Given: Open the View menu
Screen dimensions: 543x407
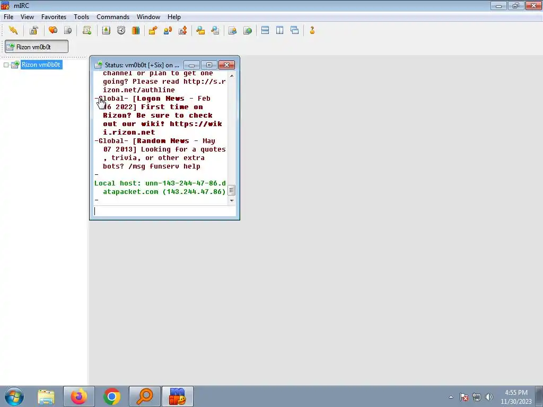Looking at the screenshot, I should click(x=27, y=17).
